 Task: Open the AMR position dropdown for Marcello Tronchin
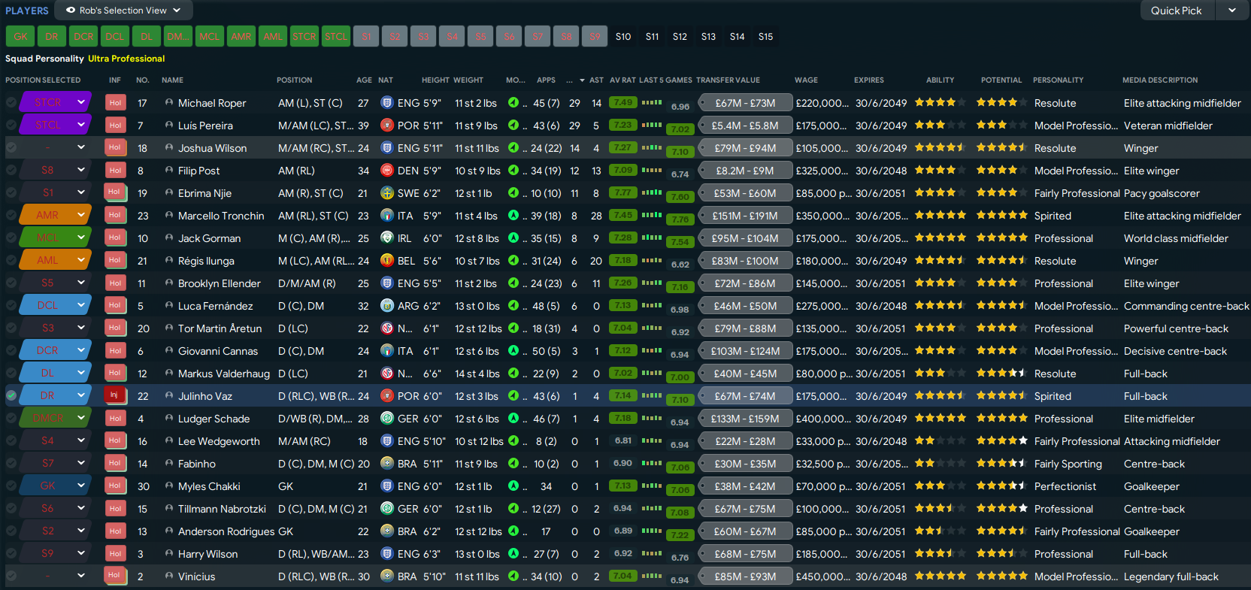[80, 215]
